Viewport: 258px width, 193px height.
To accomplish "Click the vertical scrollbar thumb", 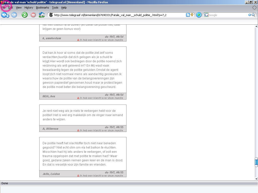I will click(256, 162).
